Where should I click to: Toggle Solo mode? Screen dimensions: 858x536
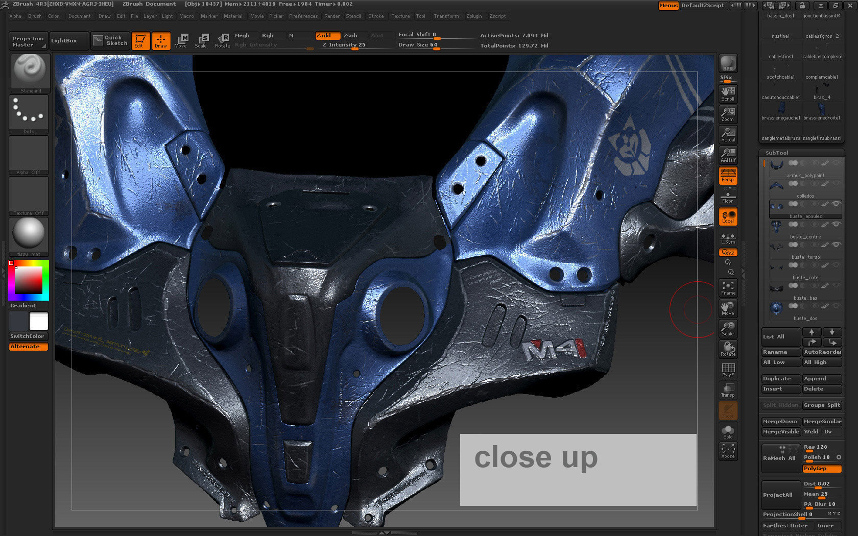coord(728,432)
